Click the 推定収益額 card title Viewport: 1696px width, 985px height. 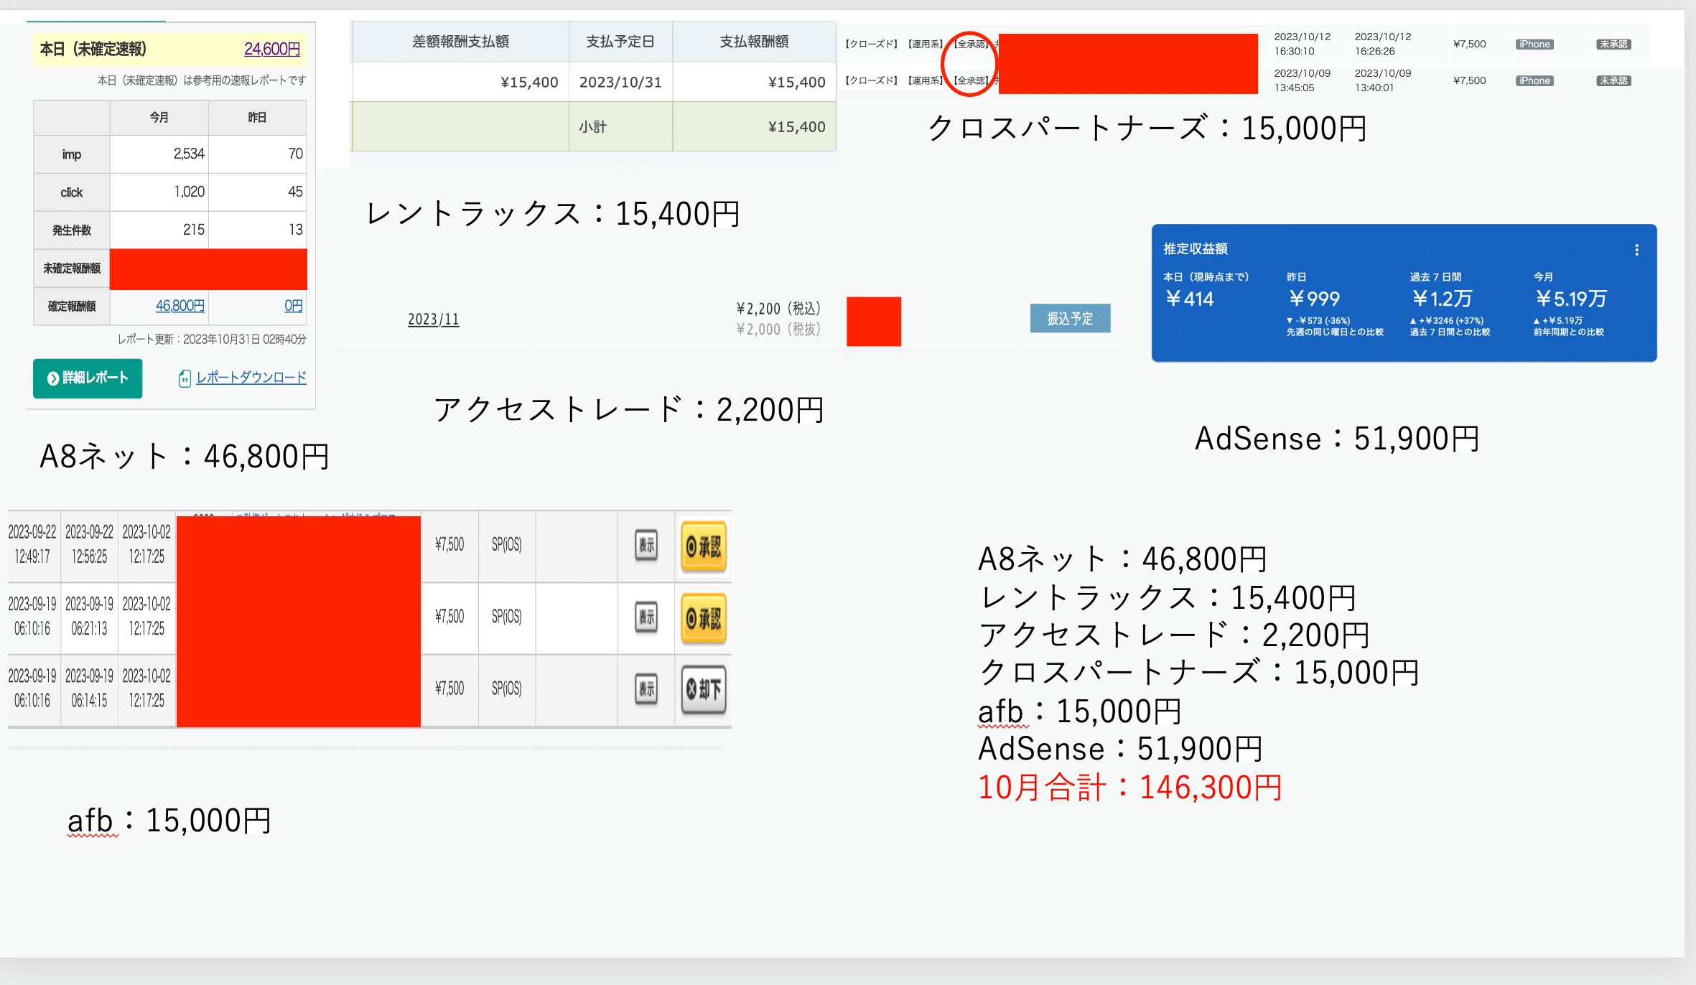coord(1196,249)
